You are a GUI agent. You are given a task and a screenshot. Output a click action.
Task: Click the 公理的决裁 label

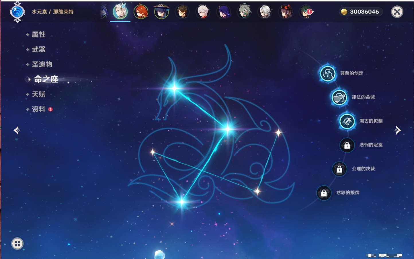click(x=363, y=169)
